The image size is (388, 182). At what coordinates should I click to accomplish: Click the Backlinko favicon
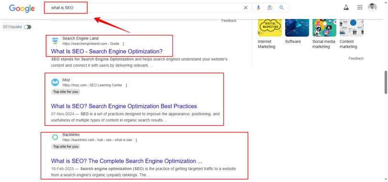coord(55,137)
